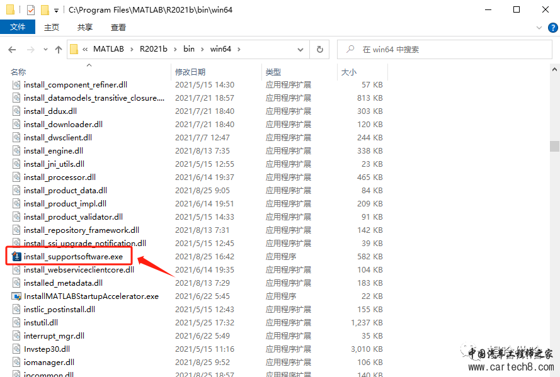Navigate to the R2021b breadcrumb folder
This screenshot has height=377, width=560.
154,49
